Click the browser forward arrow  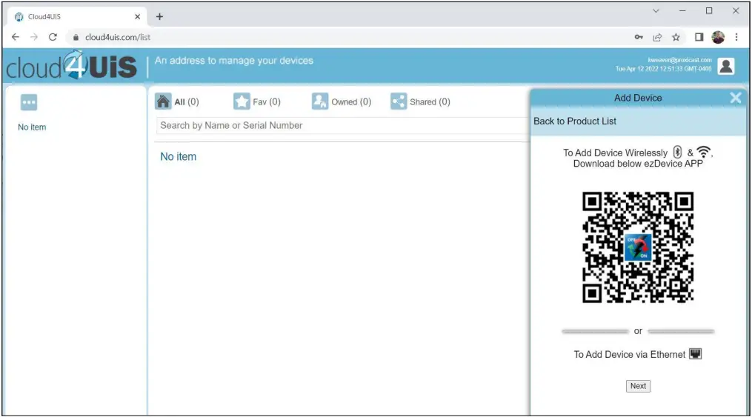33,37
